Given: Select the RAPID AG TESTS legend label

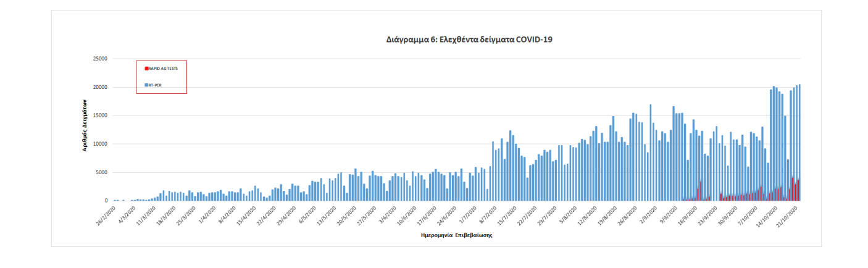Looking at the screenshot, I should [x=164, y=69].
